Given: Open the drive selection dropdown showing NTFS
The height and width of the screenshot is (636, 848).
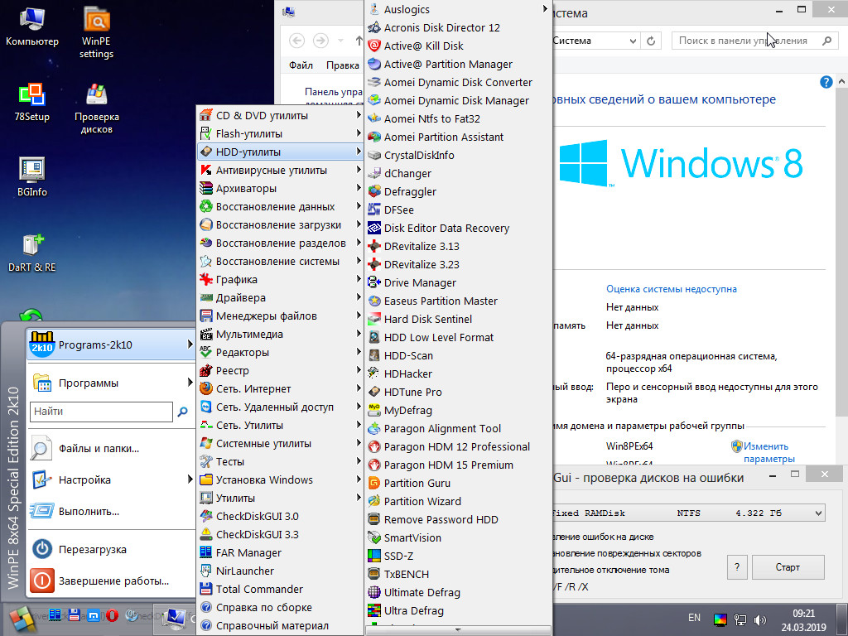Looking at the screenshot, I should pyautogui.click(x=818, y=513).
